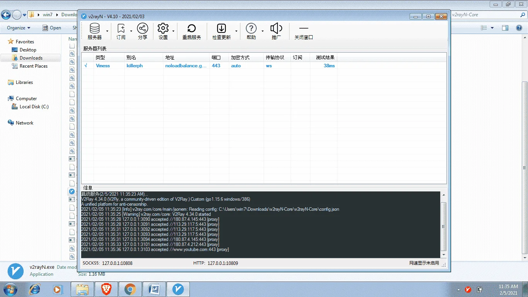
Task: Select the Vmess server row type cell
Action: point(103,66)
